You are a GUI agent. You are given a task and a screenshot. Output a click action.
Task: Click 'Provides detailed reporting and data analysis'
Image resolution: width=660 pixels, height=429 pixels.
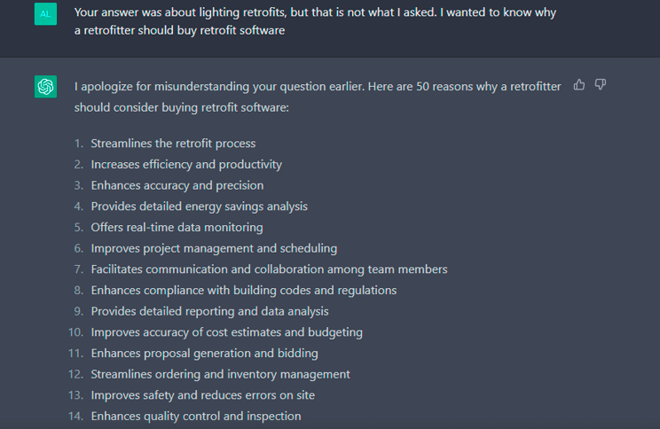pyautogui.click(x=209, y=312)
